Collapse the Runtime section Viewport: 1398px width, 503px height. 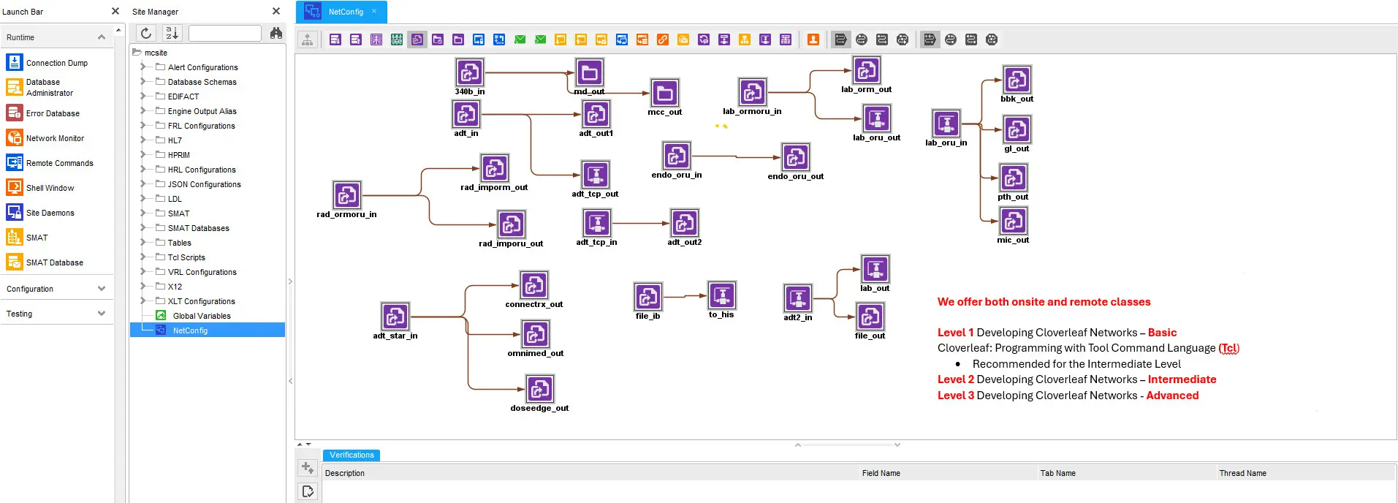click(x=101, y=37)
